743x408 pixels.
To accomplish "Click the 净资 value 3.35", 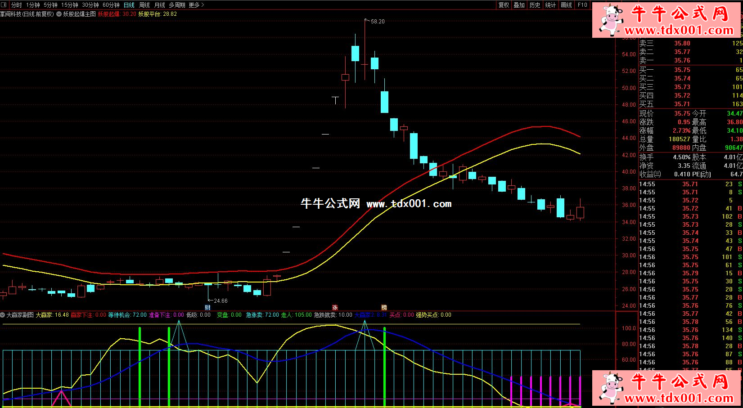I will [x=684, y=166].
